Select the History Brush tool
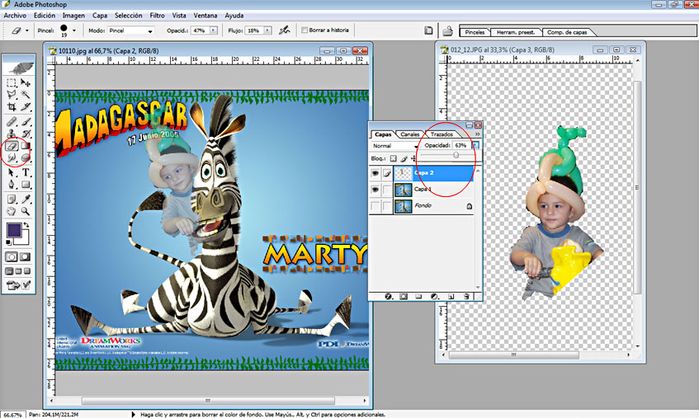The width and height of the screenshot is (699, 418). [x=26, y=134]
